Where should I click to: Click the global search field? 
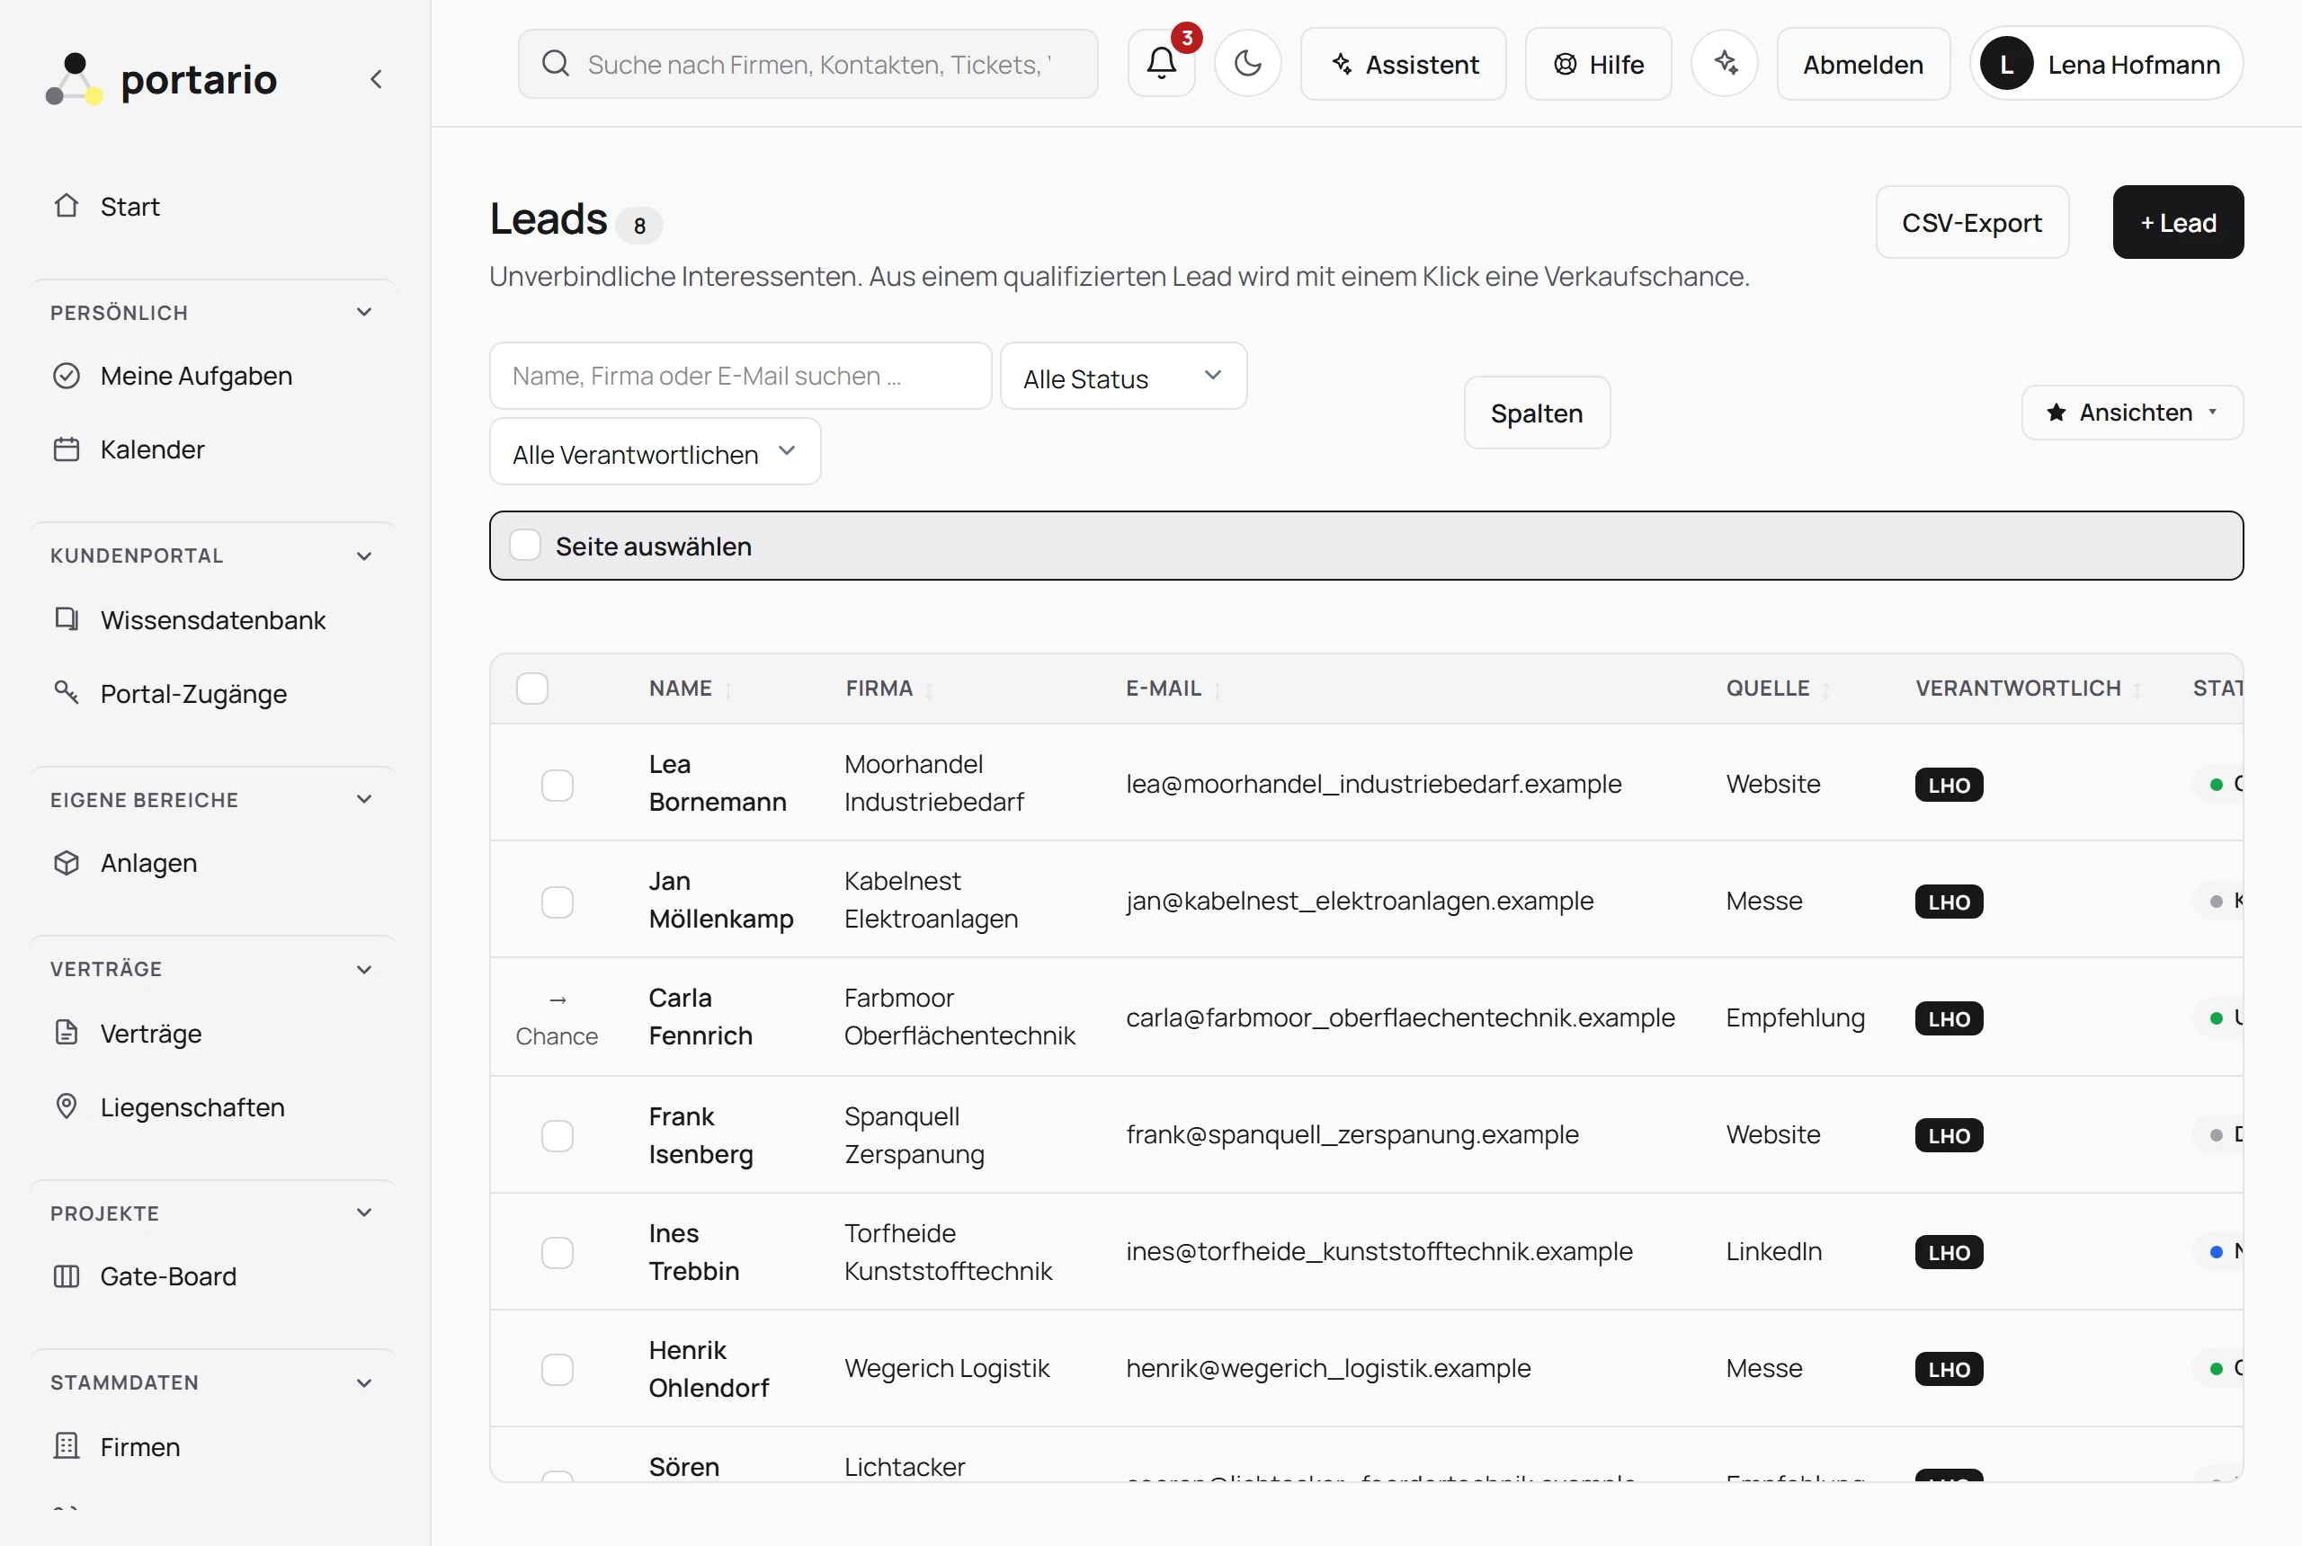807,64
